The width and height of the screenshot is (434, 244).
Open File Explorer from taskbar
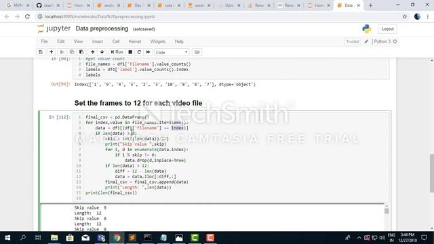(x=54, y=238)
